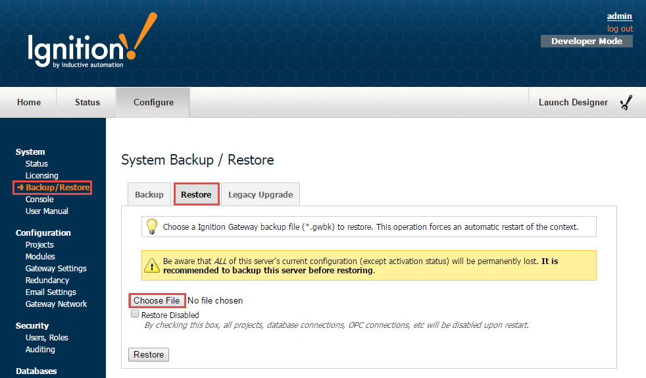Viewport: 646px width, 378px height.
Task: Open Redundancy settings in the sidebar
Action: [47, 281]
